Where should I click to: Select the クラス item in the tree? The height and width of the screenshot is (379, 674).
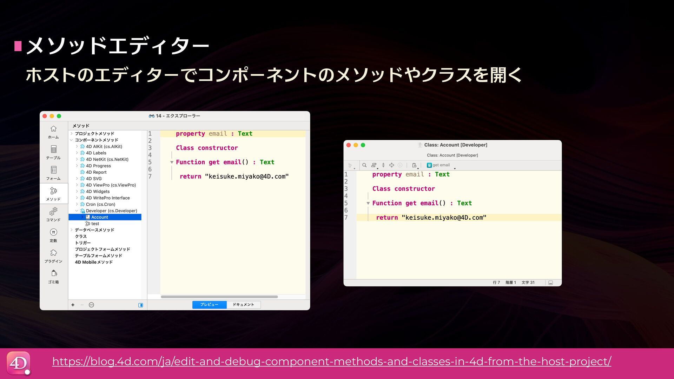81,237
